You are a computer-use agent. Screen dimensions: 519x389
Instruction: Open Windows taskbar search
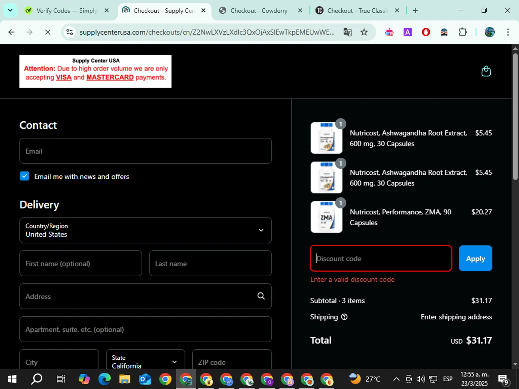(37, 379)
